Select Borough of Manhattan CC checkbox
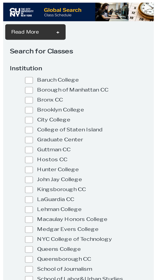Image resolution: width=157 pixels, height=280 pixels. coord(29,90)
